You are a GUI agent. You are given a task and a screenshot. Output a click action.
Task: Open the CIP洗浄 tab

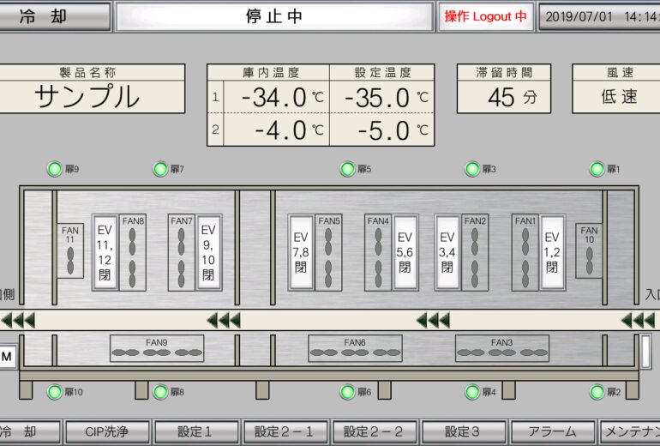pyautogui.click(x=108, y=431)
